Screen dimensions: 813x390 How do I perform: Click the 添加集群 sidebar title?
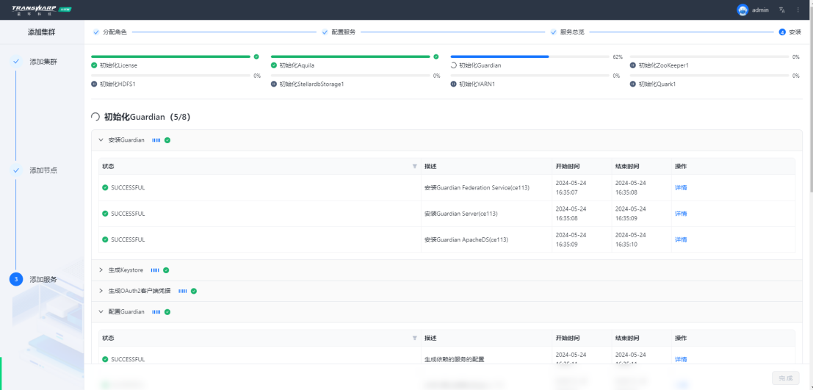point(41,32)
